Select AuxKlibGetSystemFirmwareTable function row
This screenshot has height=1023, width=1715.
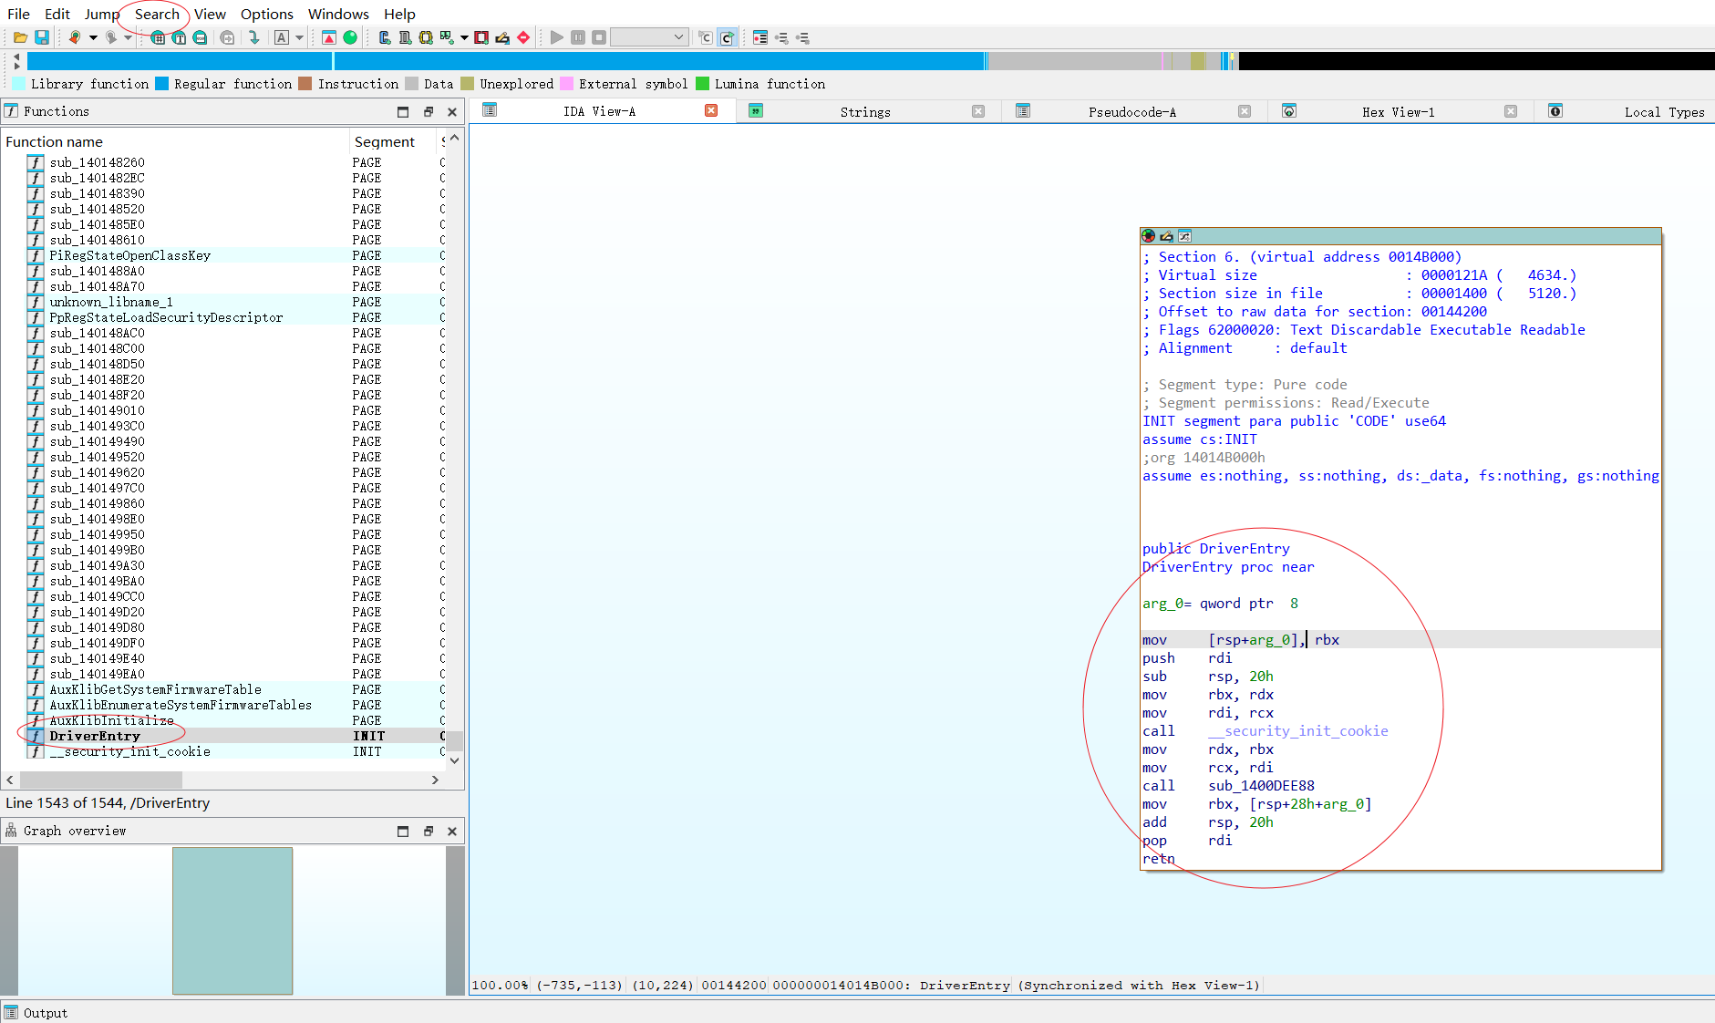(x=233, y=689)
